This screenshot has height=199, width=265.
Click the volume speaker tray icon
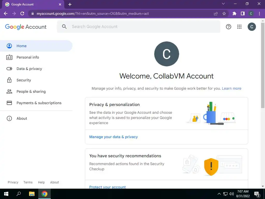click(x=232, y=194)
